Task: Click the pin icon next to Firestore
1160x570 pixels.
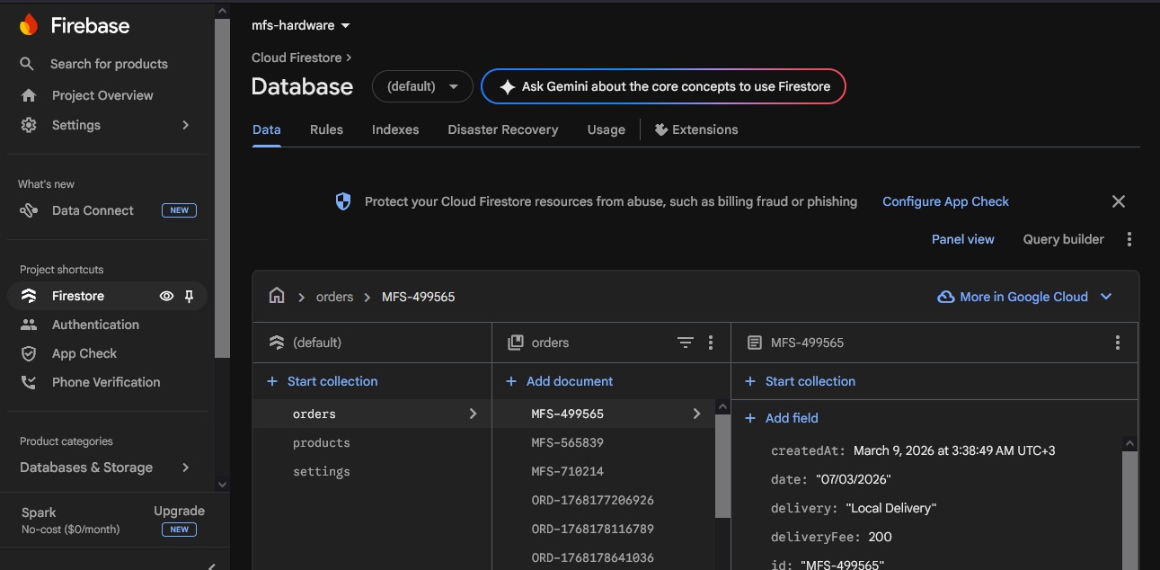Action: point(189,296)
